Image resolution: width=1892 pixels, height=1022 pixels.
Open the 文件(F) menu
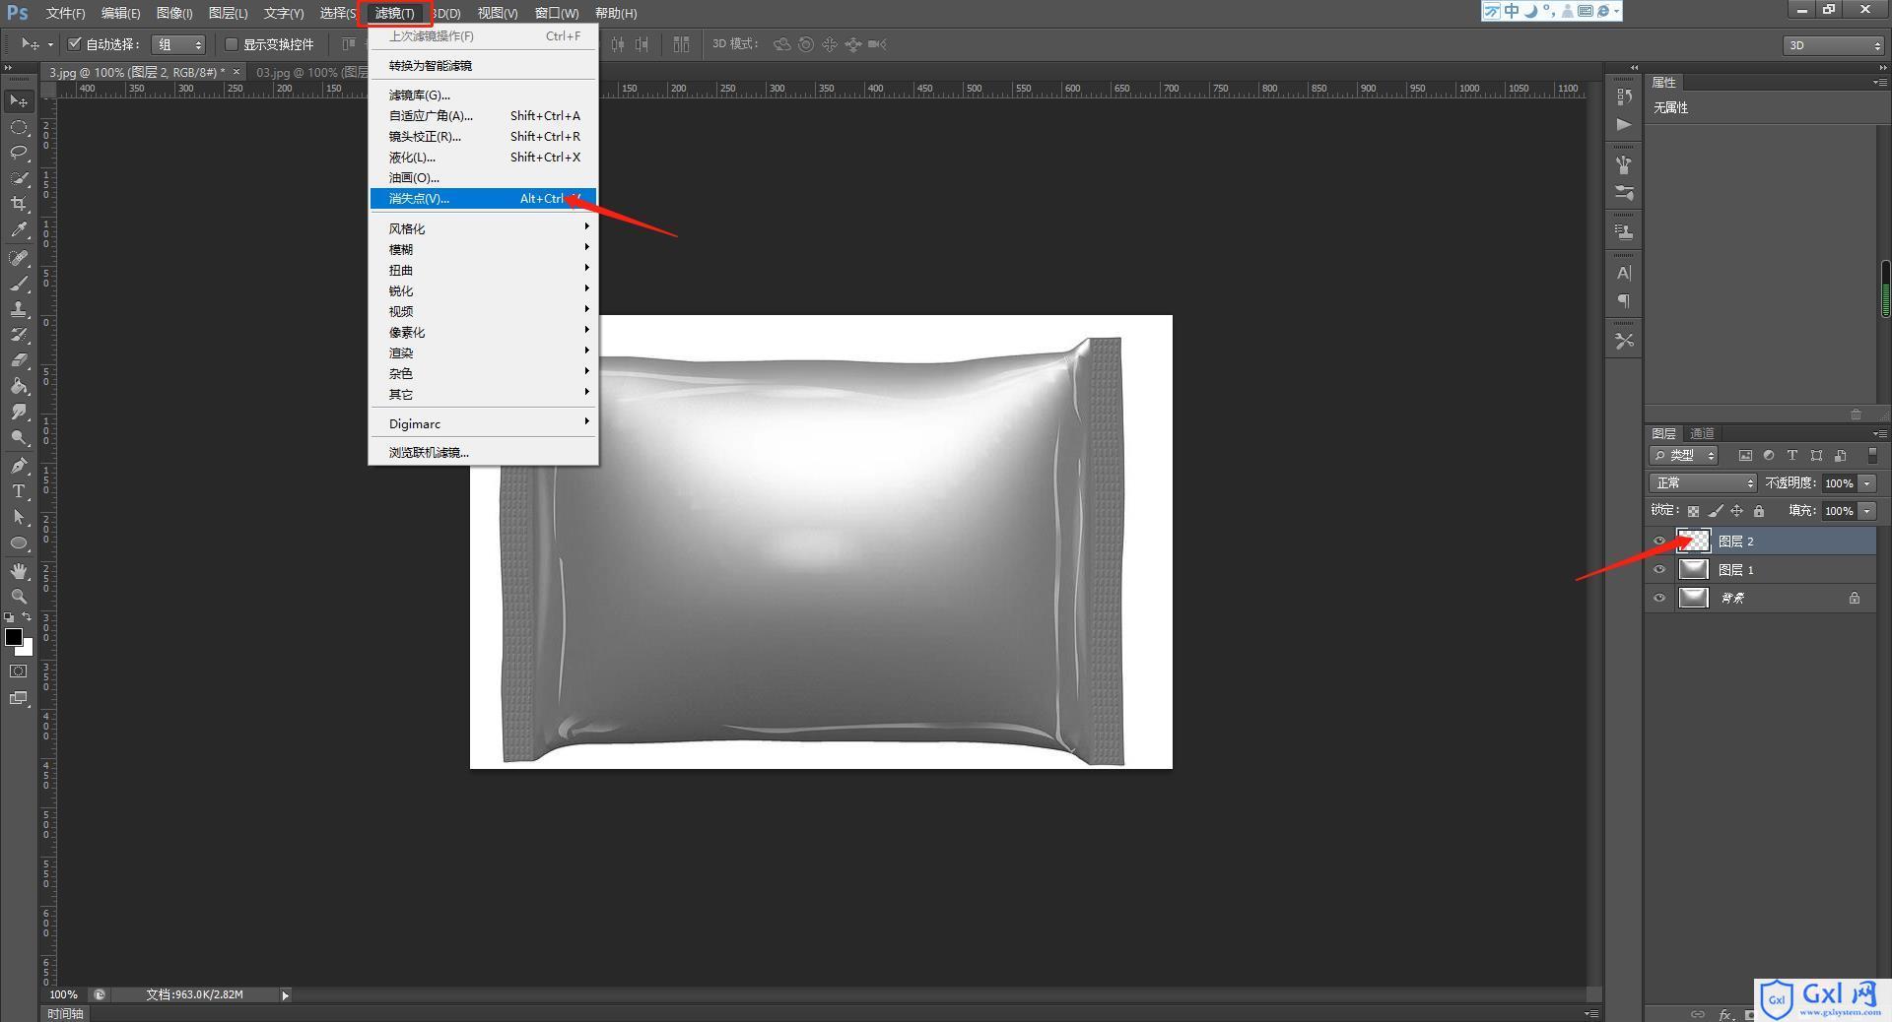tap(65, 13)
